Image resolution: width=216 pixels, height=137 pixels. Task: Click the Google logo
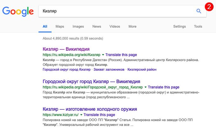pos(18,11)
